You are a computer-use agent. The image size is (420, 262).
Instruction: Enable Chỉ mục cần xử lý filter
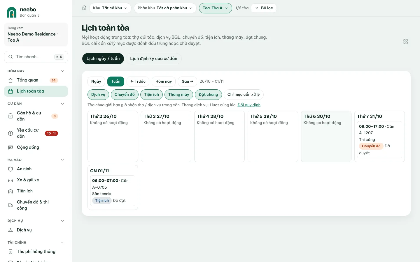pyautogui.click(x=244, y=95)
